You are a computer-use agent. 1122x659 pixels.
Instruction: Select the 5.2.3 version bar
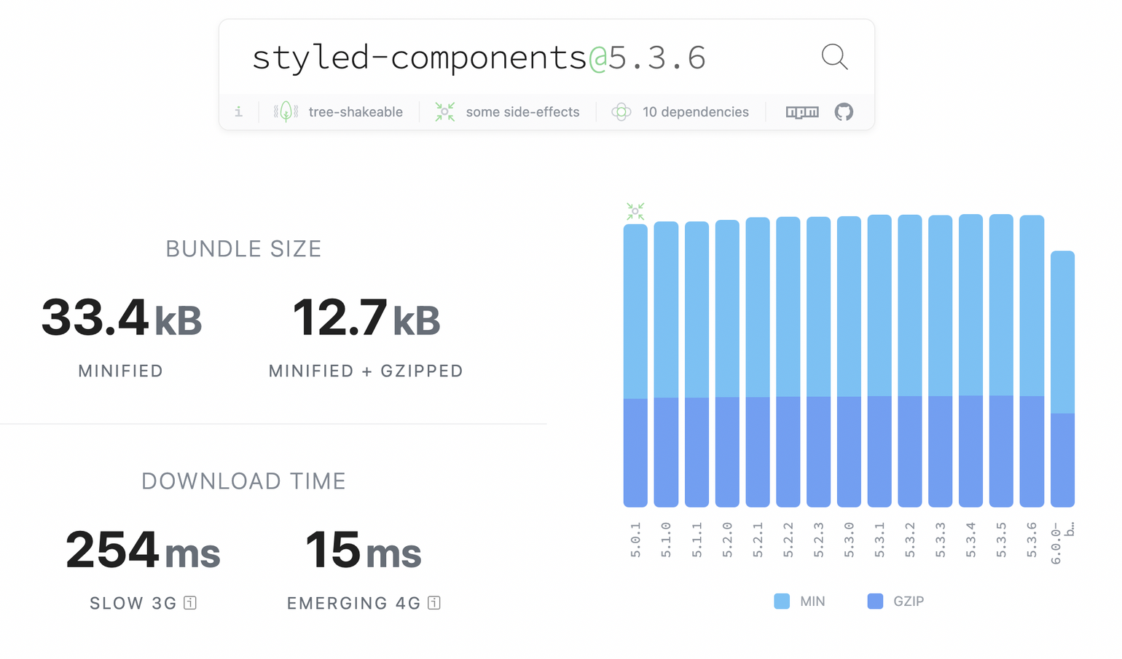pyautogui.click(x=819, y=362)
